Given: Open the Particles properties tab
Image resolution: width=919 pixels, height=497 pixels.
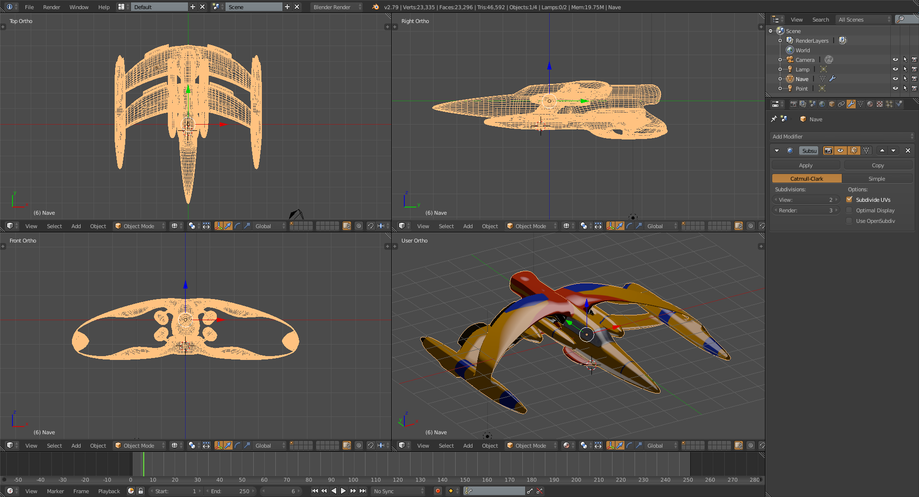Looking at the screenshot, I should [889, 104].
